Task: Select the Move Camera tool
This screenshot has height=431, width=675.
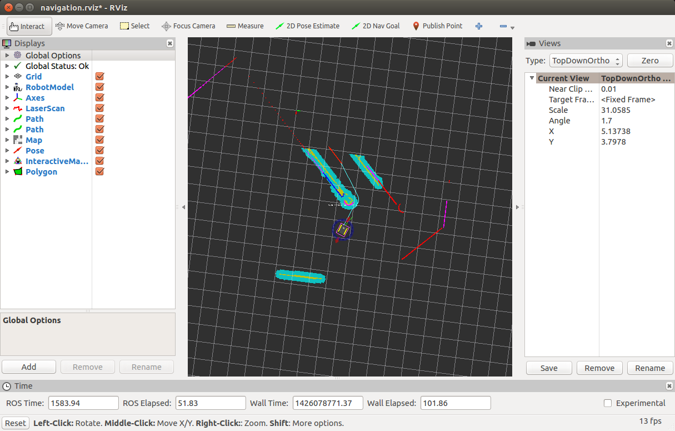Action: coord(81,26)
